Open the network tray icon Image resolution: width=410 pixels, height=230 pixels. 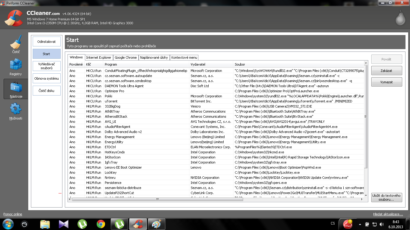click(374, 224)
